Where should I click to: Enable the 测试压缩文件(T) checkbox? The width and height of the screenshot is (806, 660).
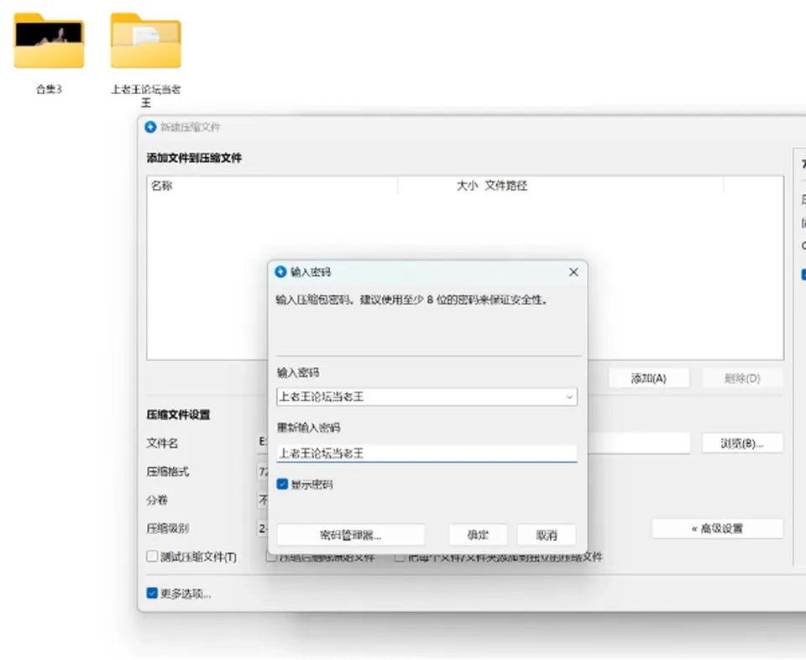tap(152, 556)
